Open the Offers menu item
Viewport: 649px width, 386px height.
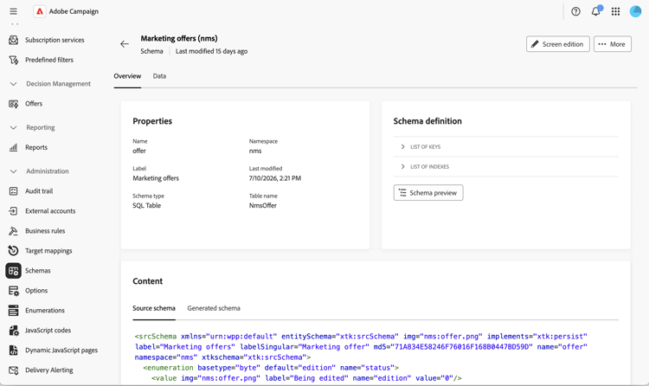(34, 104)
